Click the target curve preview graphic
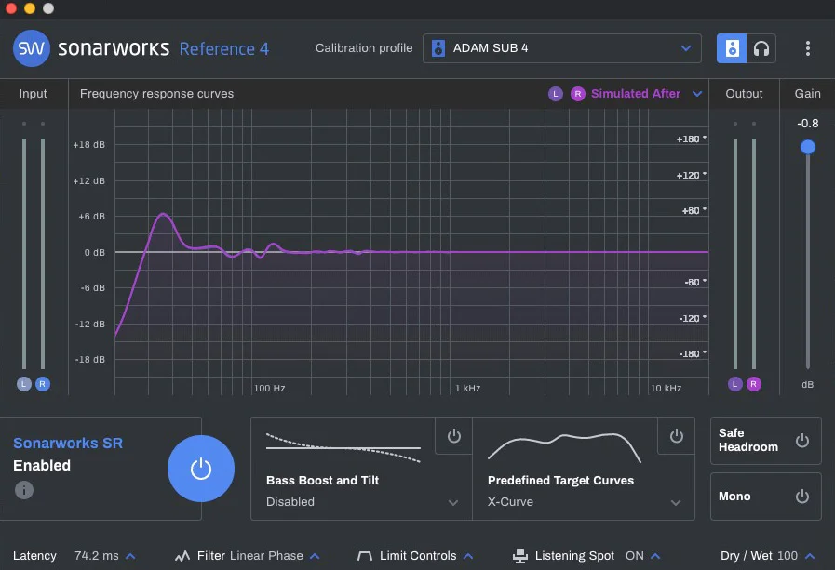 [x=564, y=446]
